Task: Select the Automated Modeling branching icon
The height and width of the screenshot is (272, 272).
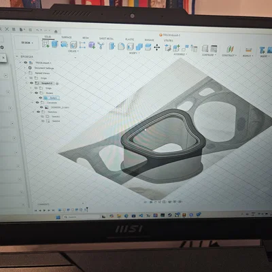Action: pos(101,46)
